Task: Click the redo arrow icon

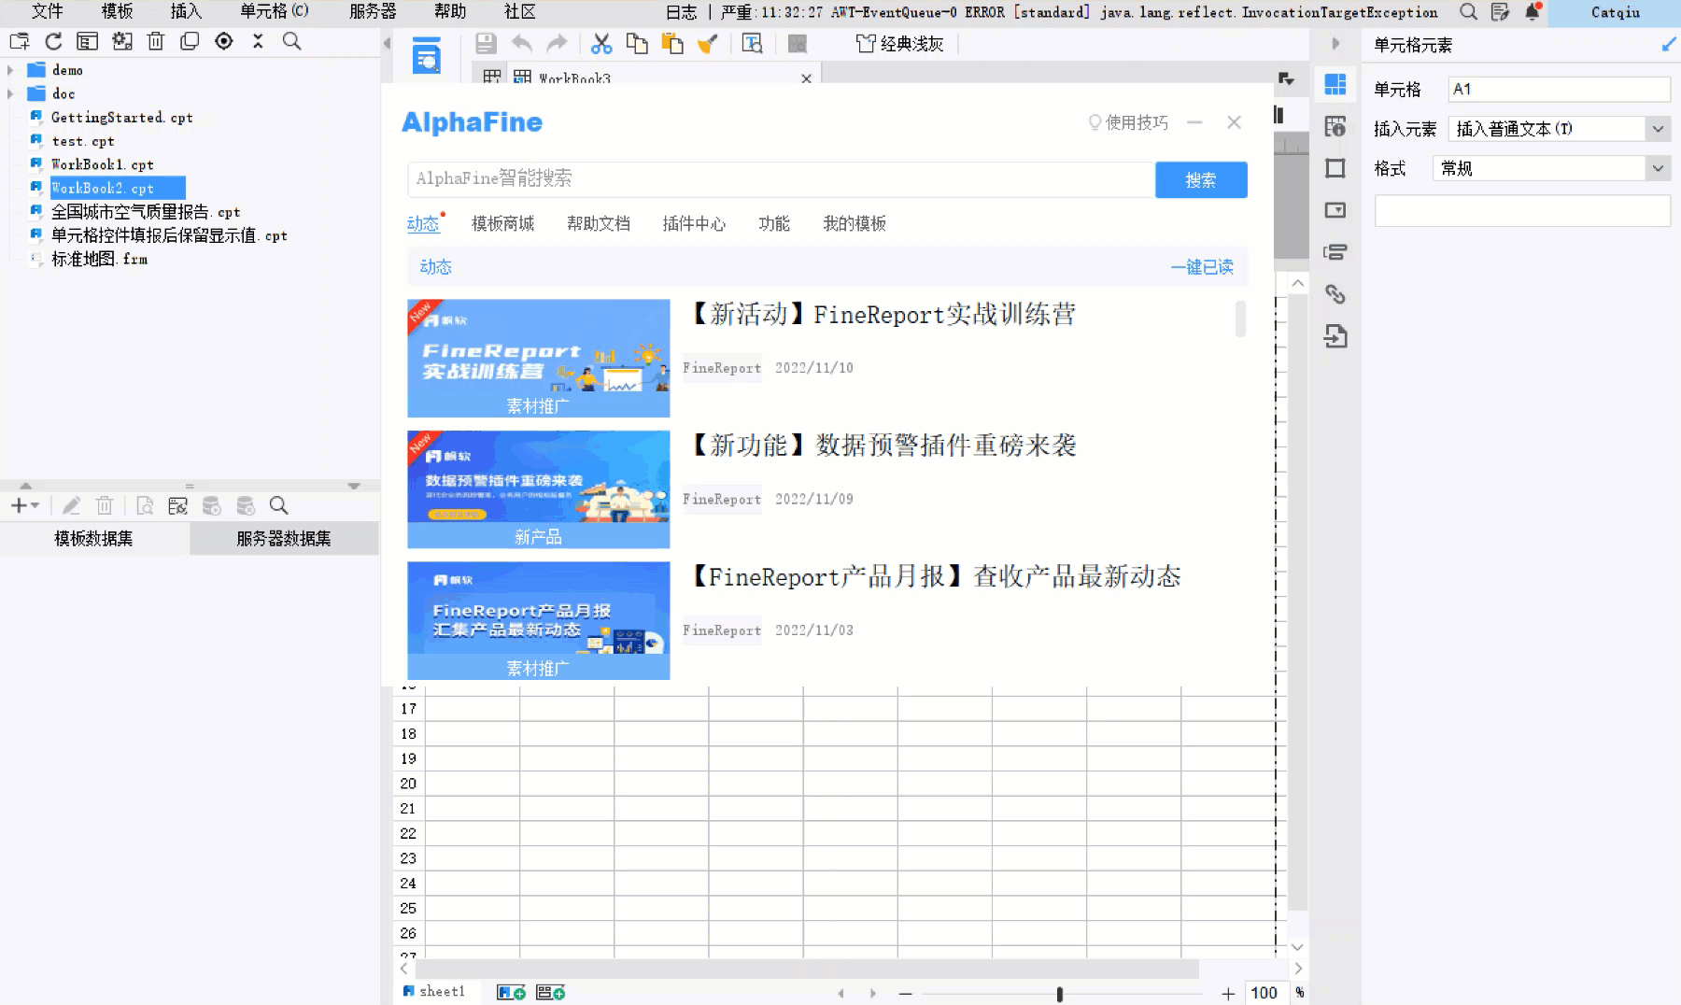Action: (558, 43)
